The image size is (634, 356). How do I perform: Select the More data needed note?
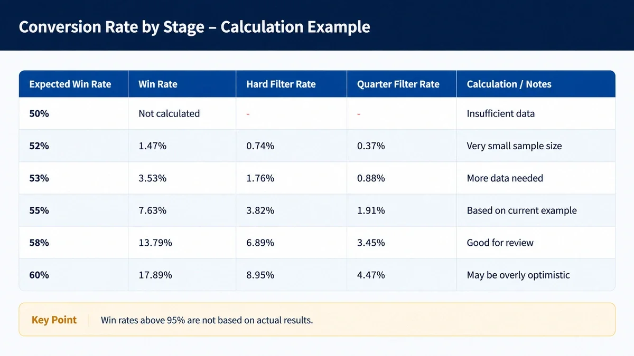click(505, 178)
